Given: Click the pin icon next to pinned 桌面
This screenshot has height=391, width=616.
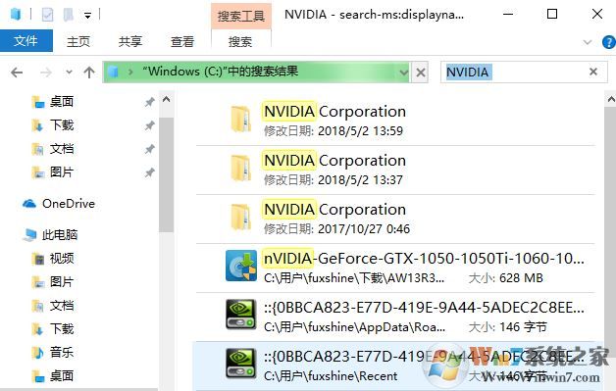Looking at the screenshot, I should [x=149, y=102].
